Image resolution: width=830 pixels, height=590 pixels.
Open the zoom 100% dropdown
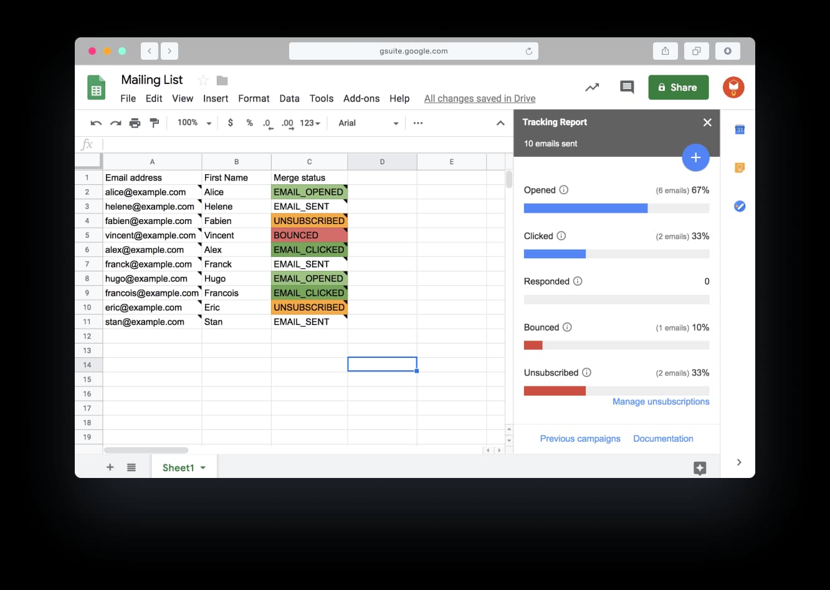coord(194,123)
